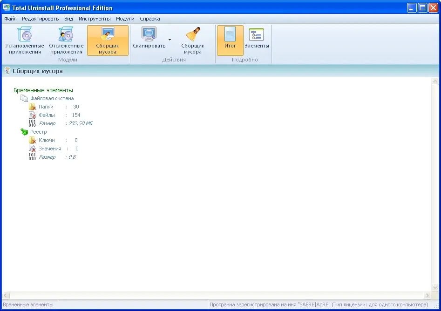Open the Модули menu

click(125, 19)
